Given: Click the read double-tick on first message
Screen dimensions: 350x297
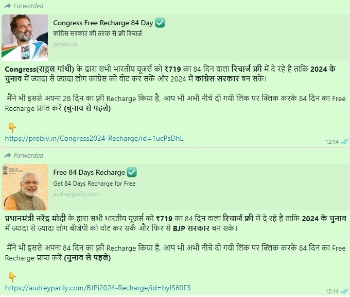Looking at the screenshot, I should pyautogui.click(x=344, y=142).
